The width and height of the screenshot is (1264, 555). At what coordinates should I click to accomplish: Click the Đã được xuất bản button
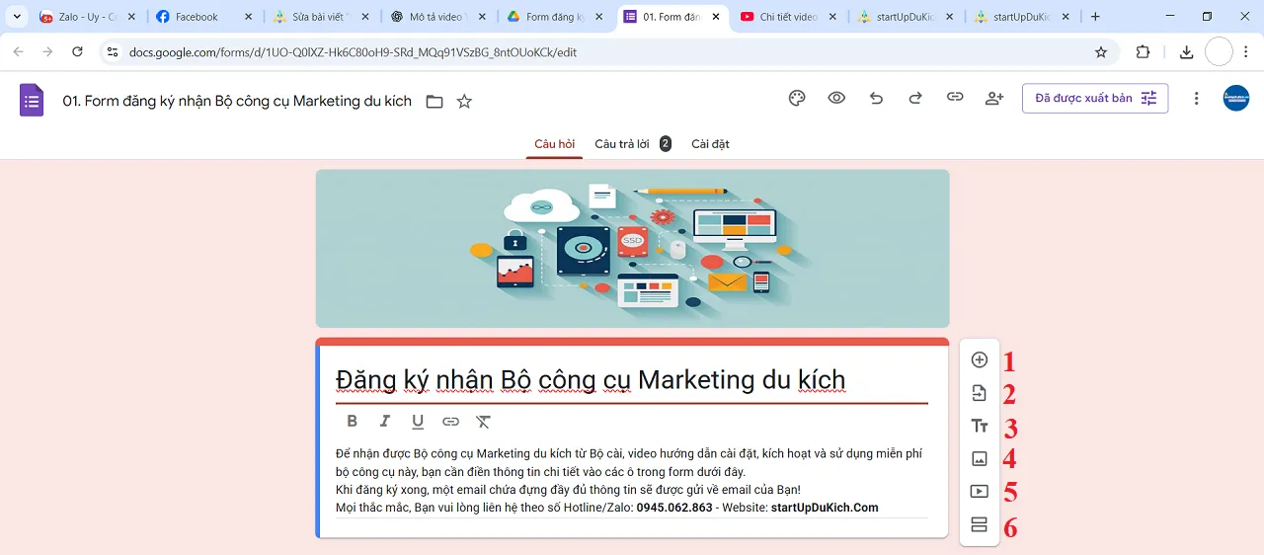tap(1095, 98)
